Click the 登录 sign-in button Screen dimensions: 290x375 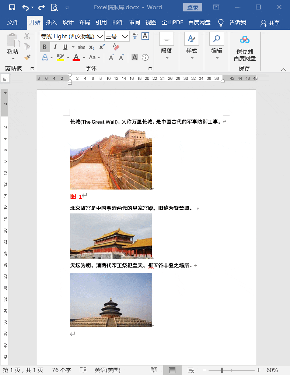192,7
